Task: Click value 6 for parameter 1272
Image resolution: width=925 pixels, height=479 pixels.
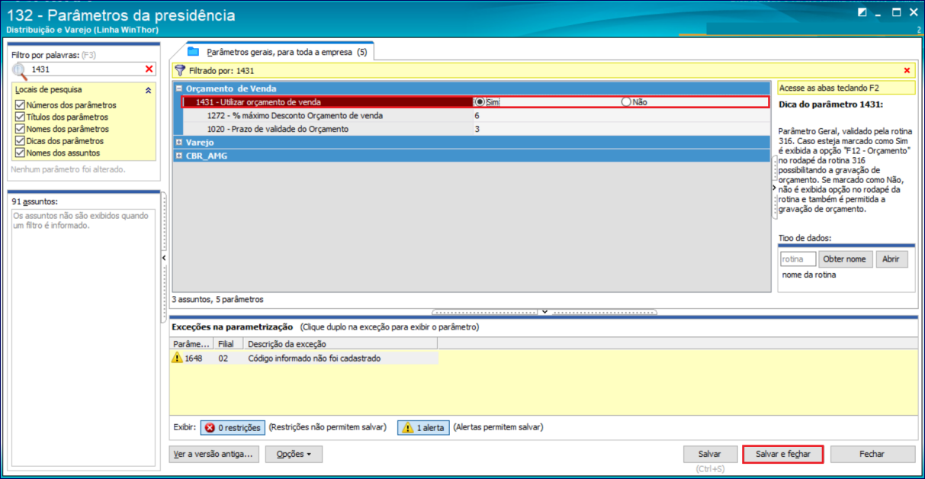Action: tap(477, 116)
